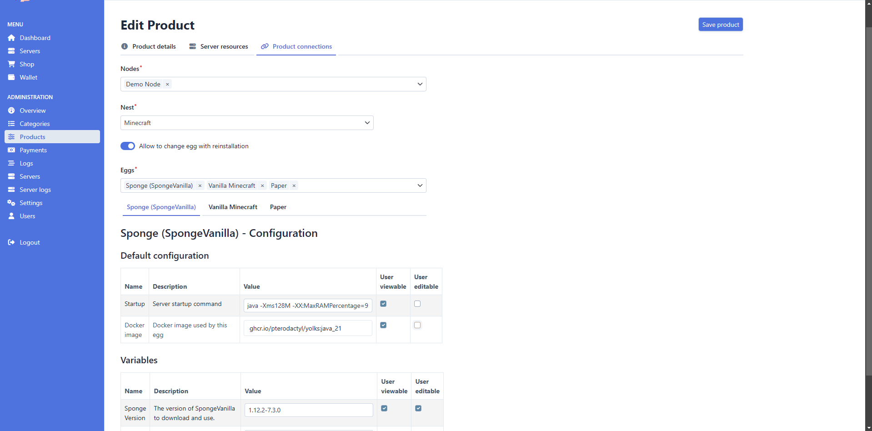
Task: Click the Payments money icon
Action: coord(11,150)
